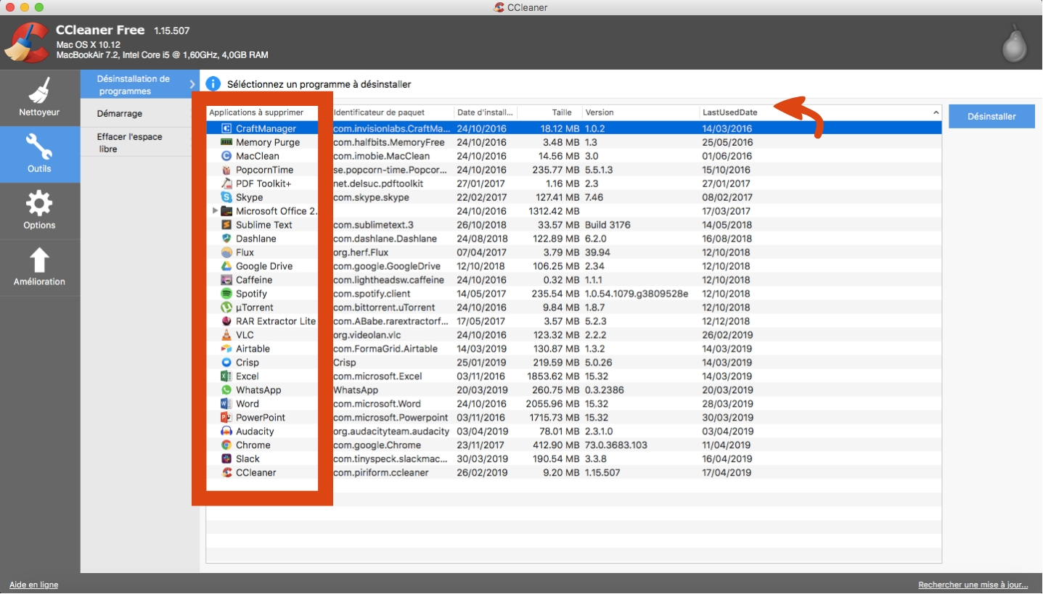Image resolution: width=1043 pixels, height=594 pixels.
Task: Select the CCleaner row in list
Action: [574, 473]
